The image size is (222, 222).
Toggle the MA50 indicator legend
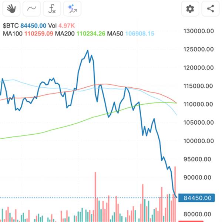(116, 34)
